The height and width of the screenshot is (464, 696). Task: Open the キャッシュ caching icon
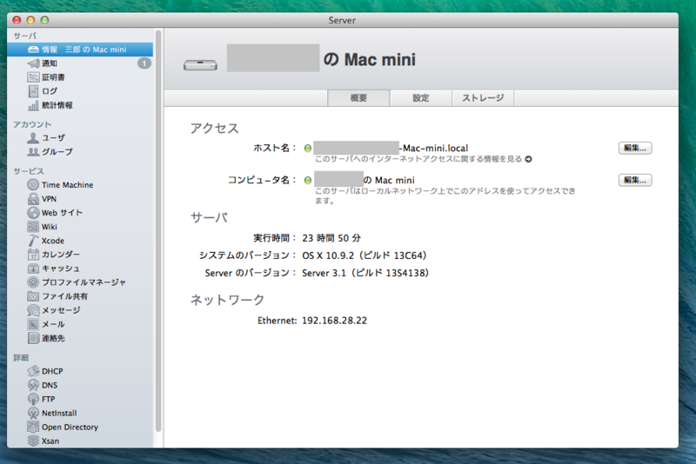33,268
